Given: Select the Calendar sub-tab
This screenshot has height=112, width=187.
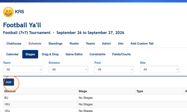Looking at the screenshot, I should pos(13,54).
